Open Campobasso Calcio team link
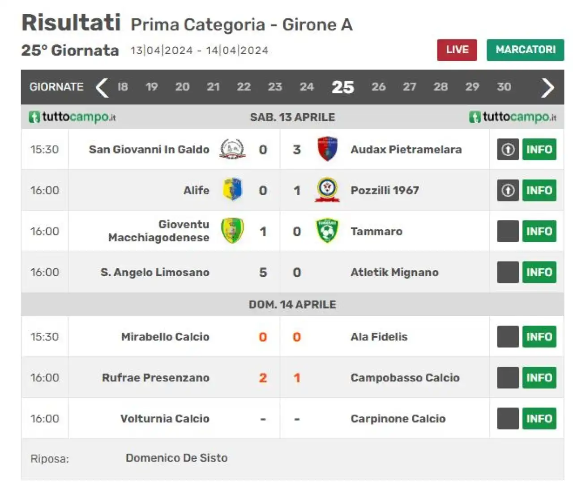Viewport: 573px width, 493px height. coord(405,377)
